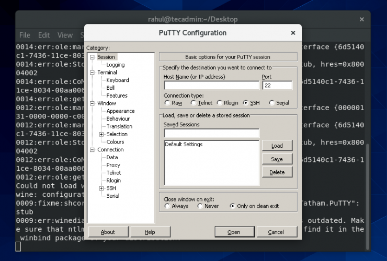Click the Host Name input field
The height and width of the screenshot is (261, 387).
211,86
